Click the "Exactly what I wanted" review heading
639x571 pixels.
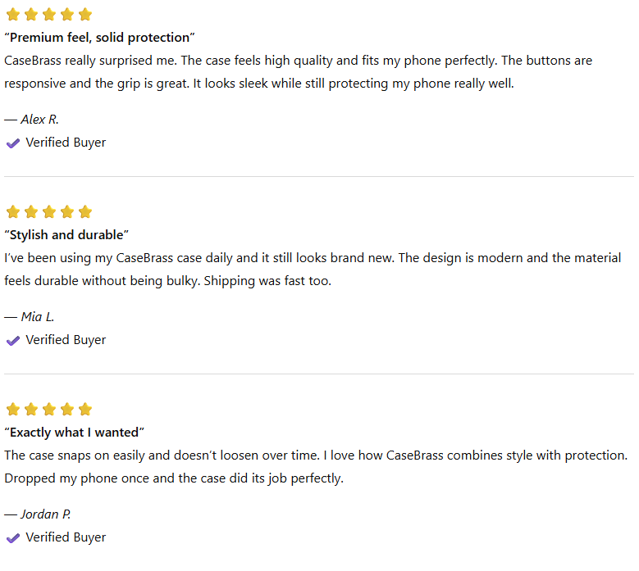[x=75, y=433]
